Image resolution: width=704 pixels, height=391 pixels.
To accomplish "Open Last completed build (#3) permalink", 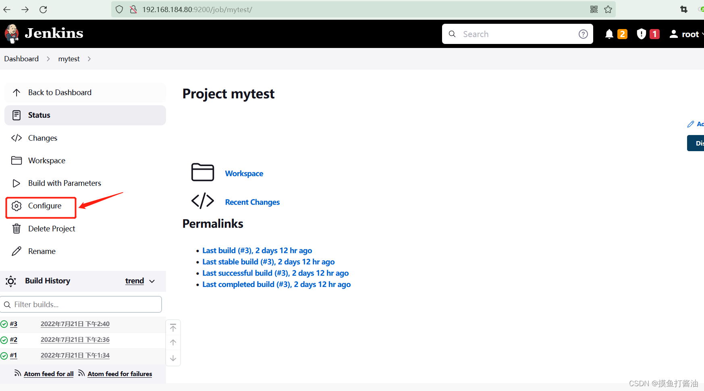I will [x=276, y=284].
